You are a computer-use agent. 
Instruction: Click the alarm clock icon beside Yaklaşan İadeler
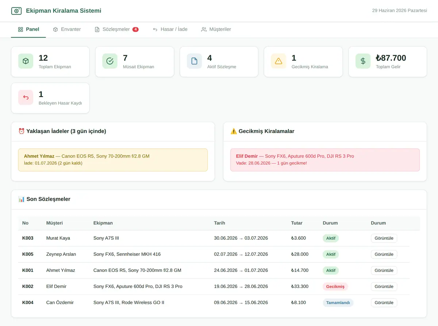click(22, 131)
